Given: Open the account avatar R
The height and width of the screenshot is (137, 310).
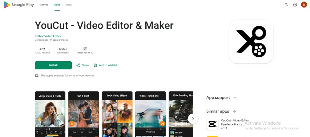Looking at the screenshot, I should pos(304,5).
